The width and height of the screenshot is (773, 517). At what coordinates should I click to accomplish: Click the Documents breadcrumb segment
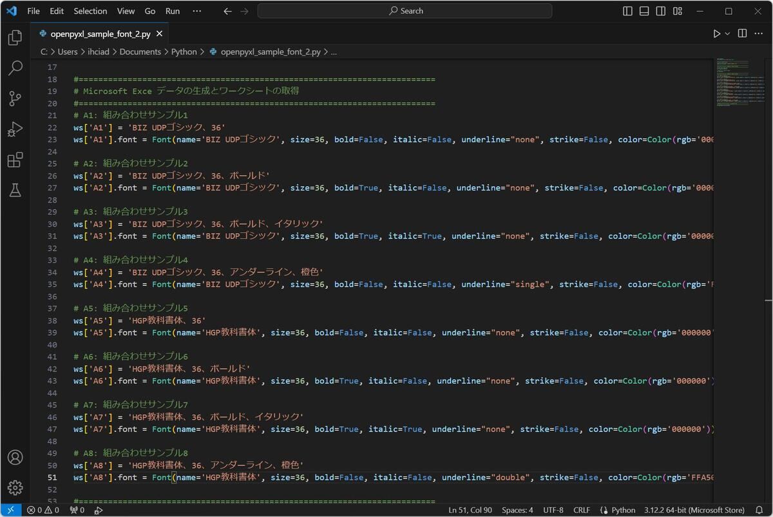(140, 52)
